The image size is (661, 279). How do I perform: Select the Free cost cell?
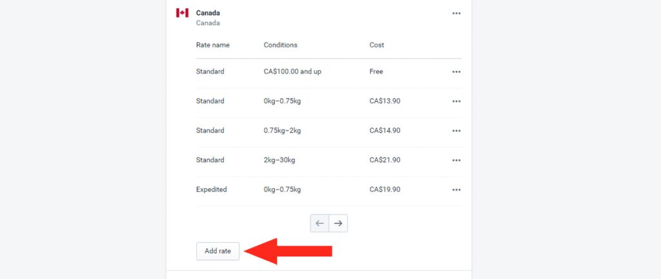[x=376, y=72]
